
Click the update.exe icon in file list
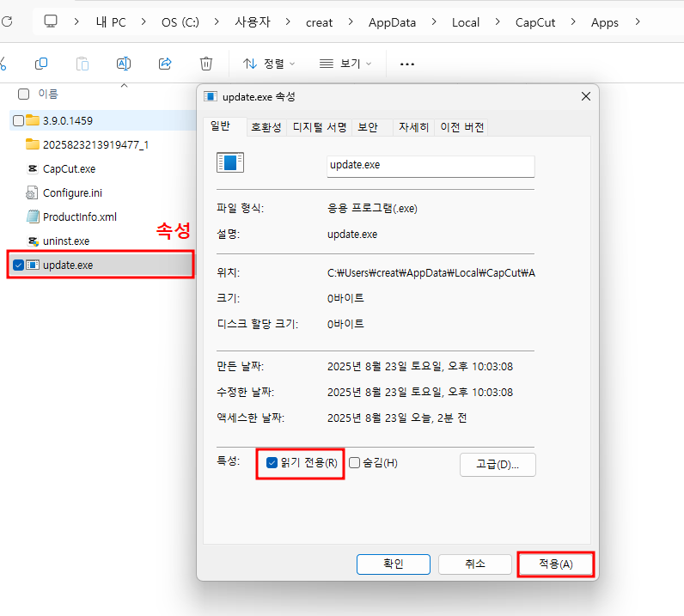click(x=33, y=265)
